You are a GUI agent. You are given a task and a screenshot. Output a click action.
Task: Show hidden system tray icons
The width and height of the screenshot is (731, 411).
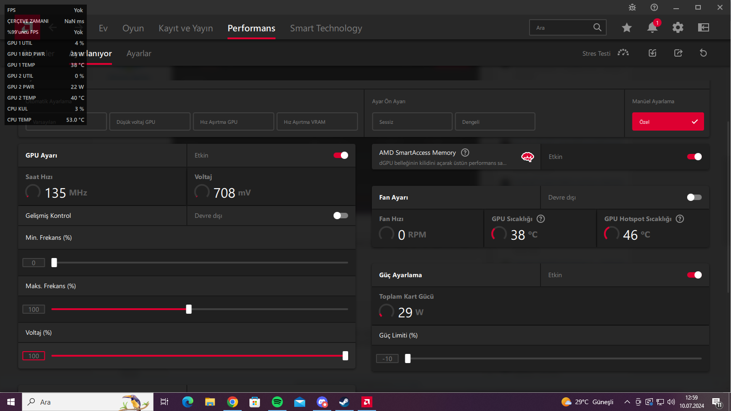(x=627, y=402)
